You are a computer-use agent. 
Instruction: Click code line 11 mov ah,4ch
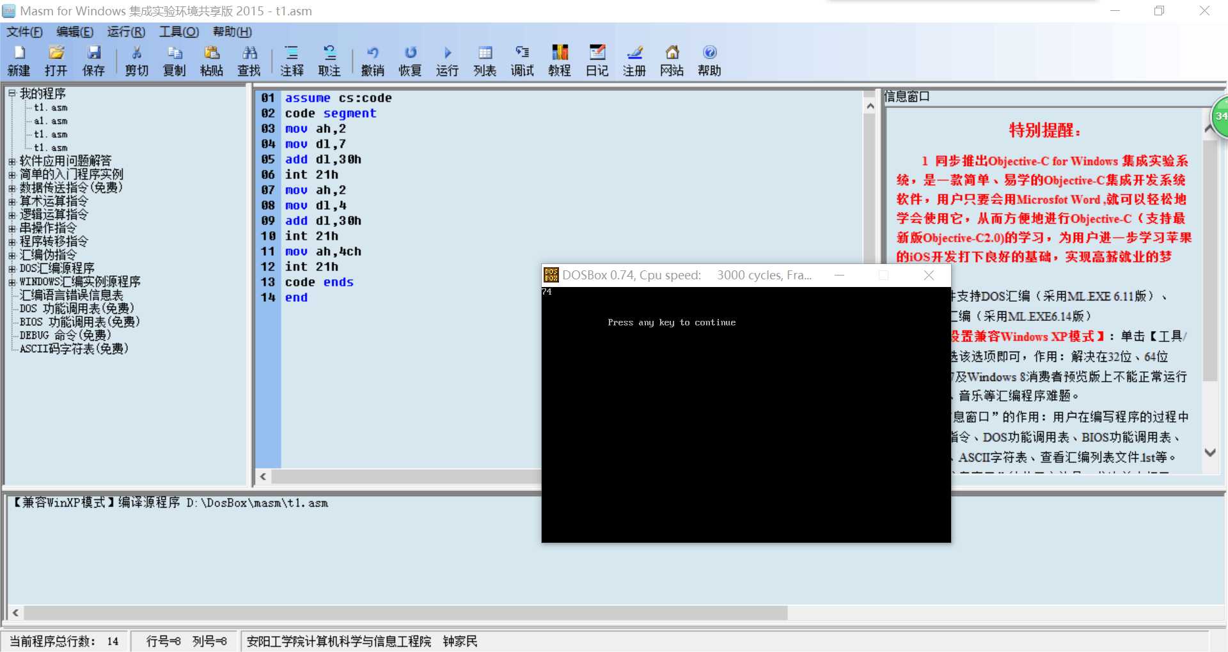click(323, 251)
